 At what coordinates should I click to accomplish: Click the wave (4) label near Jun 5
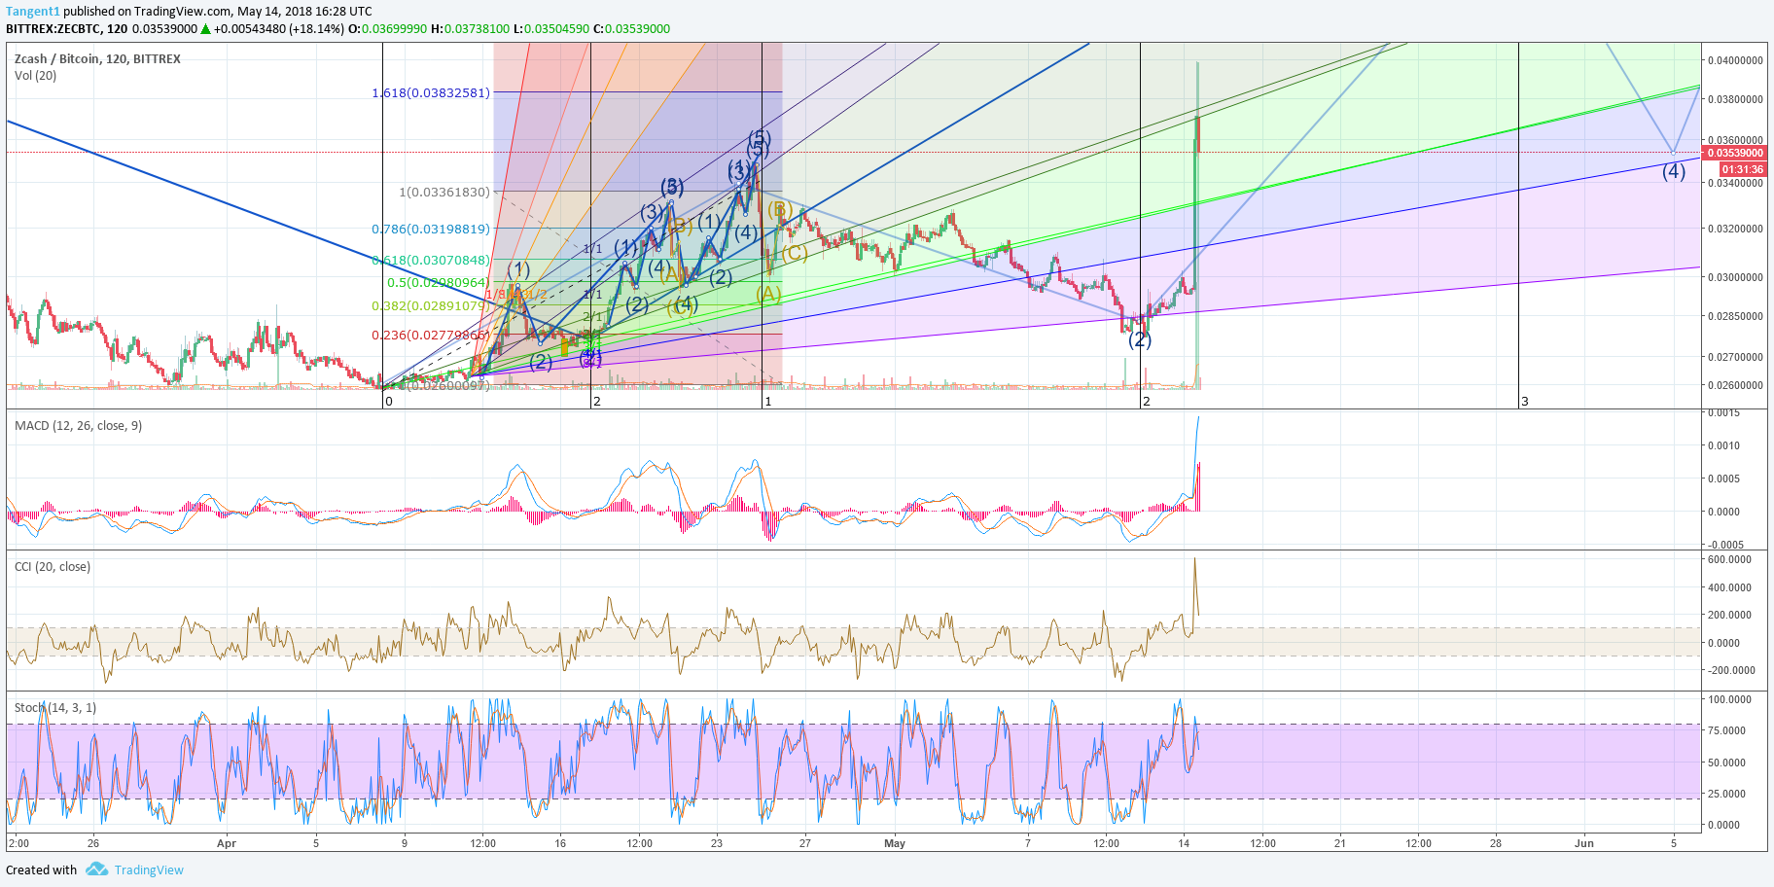(x=1674, y=171)
